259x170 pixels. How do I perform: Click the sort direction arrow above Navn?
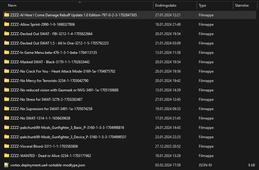[x=79, y=2]
